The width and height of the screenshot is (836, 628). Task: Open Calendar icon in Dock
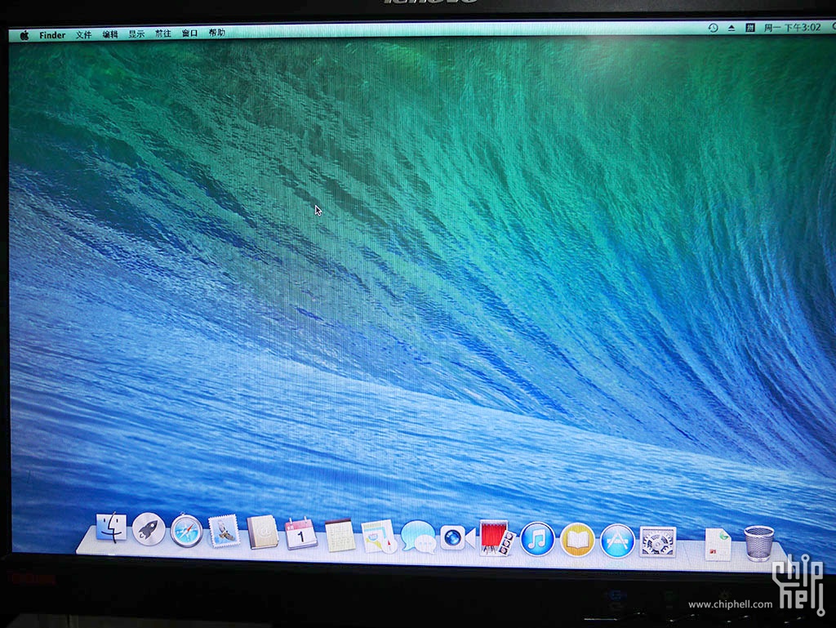(300, 533)
